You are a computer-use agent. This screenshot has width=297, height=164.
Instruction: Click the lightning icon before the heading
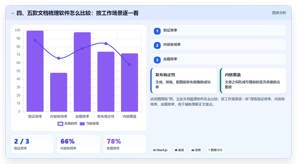click(12, 13)
